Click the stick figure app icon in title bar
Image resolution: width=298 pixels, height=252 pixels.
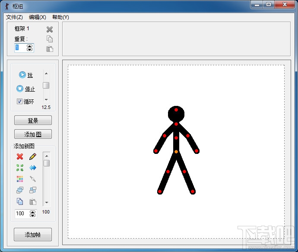[x=7, y=6]
